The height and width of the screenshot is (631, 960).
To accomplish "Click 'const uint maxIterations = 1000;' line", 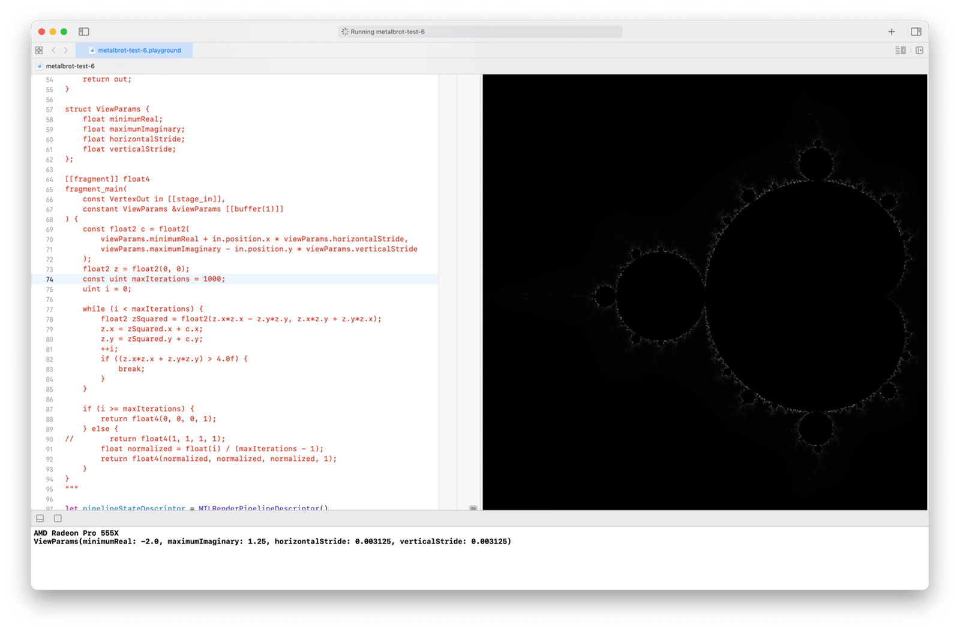I will pos(154,279).
